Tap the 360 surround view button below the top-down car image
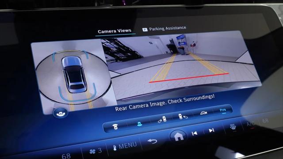Viewport: 283px width, 159px height. click(61, 114)
